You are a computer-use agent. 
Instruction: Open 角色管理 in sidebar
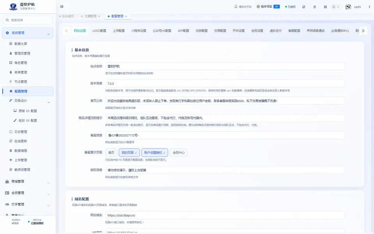tap(21, 63)
